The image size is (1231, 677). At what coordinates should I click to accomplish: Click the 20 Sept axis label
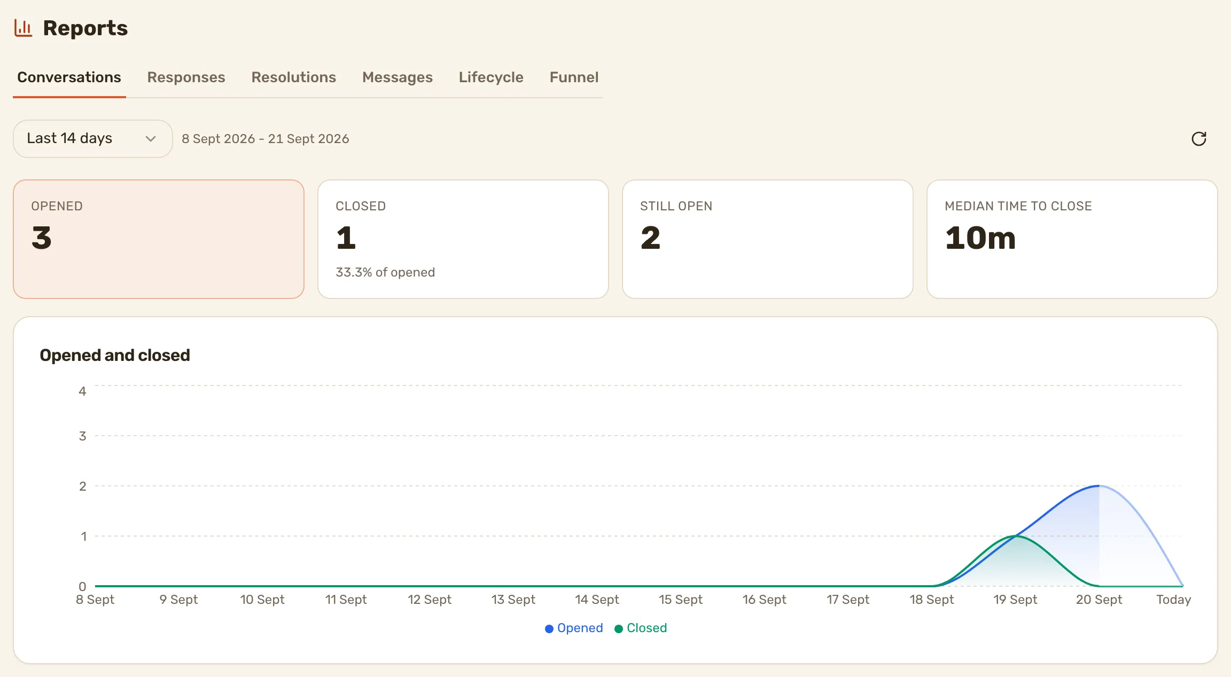click(1099, 600)
